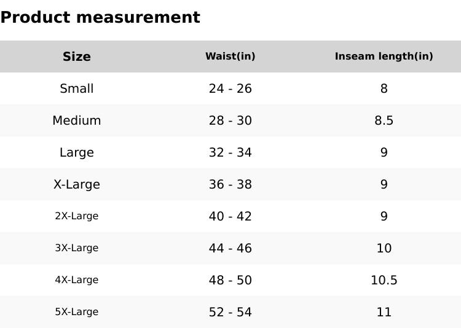Select the 10.5 inseam length cell
Viewport: 461px width, 328px height.
pyautogui.click(x=384, y=280)
